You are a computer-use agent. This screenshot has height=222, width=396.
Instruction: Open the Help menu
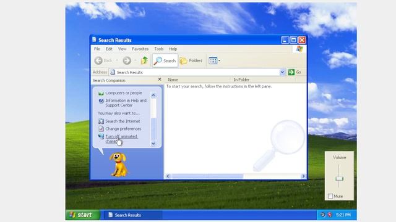(x=173, y=49)
